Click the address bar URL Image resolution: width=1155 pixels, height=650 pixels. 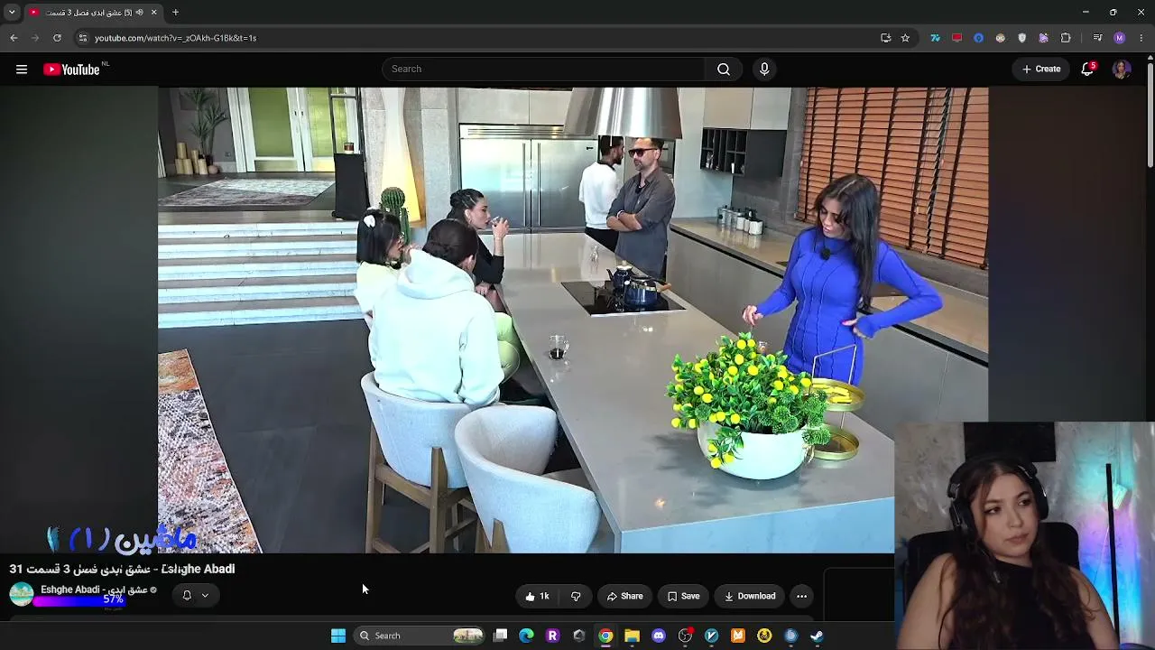175,38
